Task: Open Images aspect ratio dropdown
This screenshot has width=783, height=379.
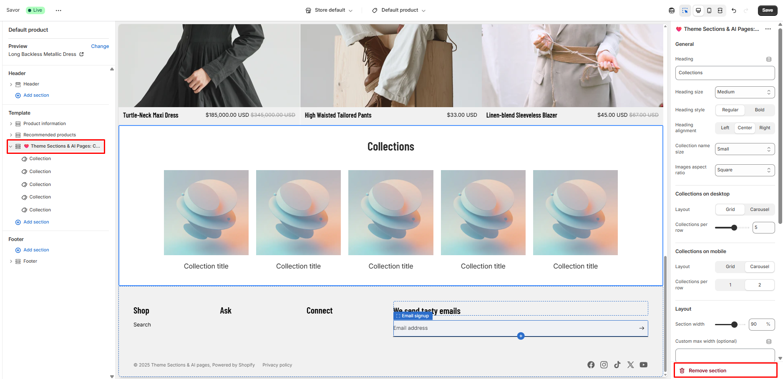Action: [x=745, y=170]
